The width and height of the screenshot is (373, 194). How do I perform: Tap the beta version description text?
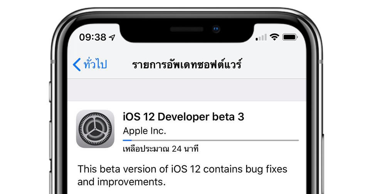(182, 176)
